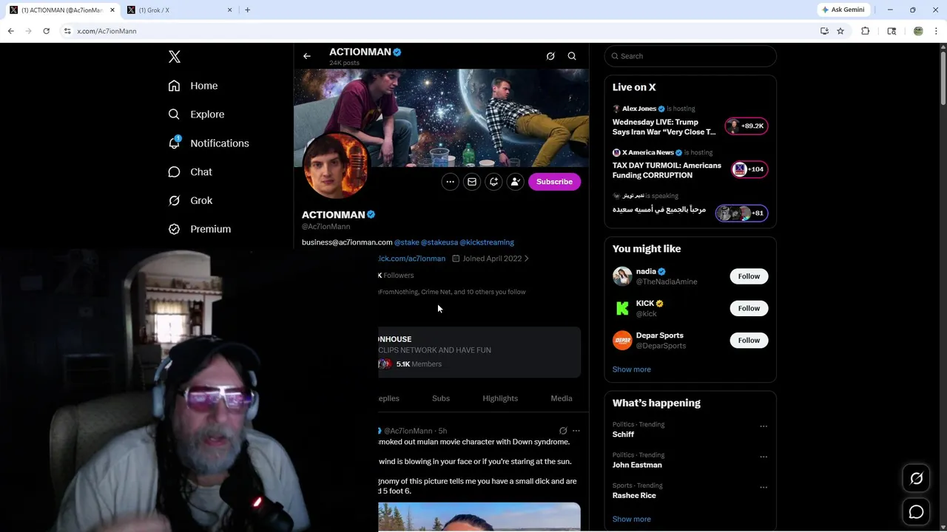Click @stake mention link
947x532 pixels.
coord(406,242)
